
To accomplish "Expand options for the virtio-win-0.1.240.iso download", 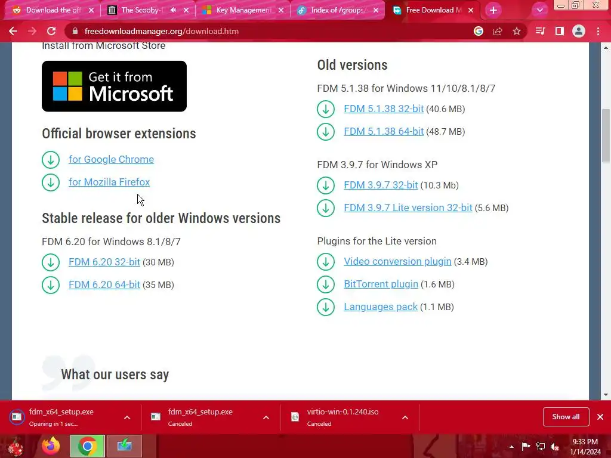I will (x=405, y=417).
